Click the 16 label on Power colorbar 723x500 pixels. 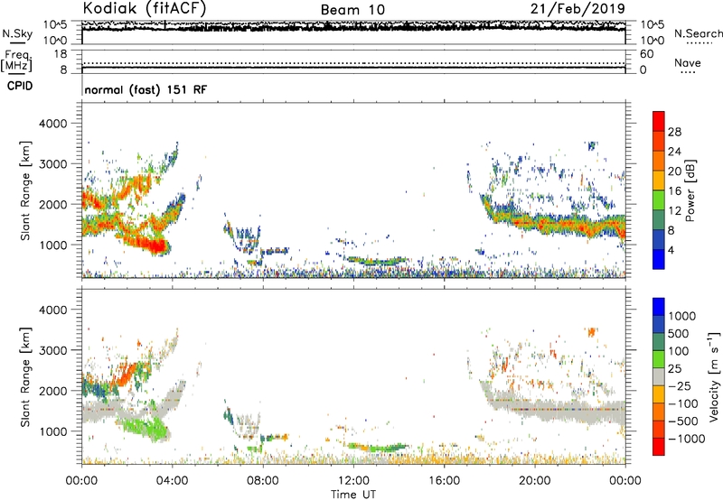(674, 191)
